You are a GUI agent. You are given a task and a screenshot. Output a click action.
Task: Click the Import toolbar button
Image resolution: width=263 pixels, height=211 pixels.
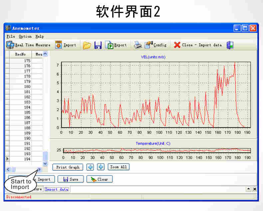coord(66,45)
